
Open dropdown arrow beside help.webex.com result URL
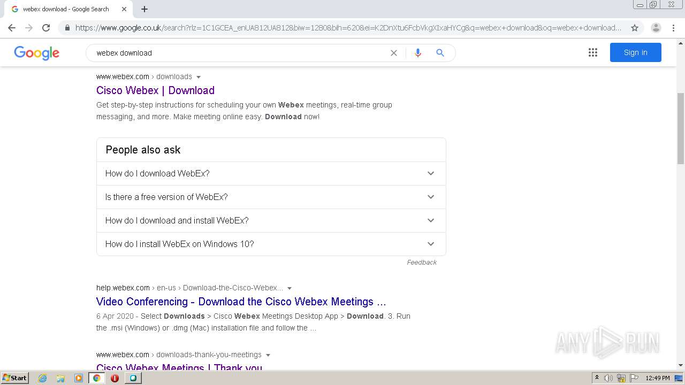(290, 288)
